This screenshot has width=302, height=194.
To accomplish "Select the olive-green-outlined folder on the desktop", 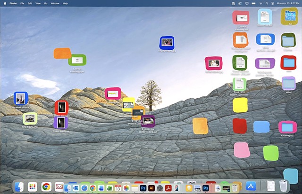I will tap(288, 40).
